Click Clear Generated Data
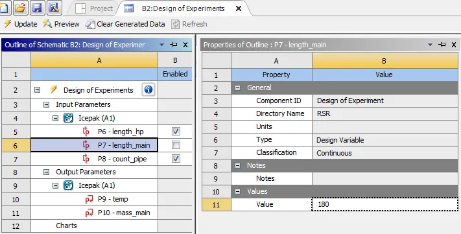Image resolution: width=461 pixels, height=234 pixels. pyautogui.click(x=125, y=24)
